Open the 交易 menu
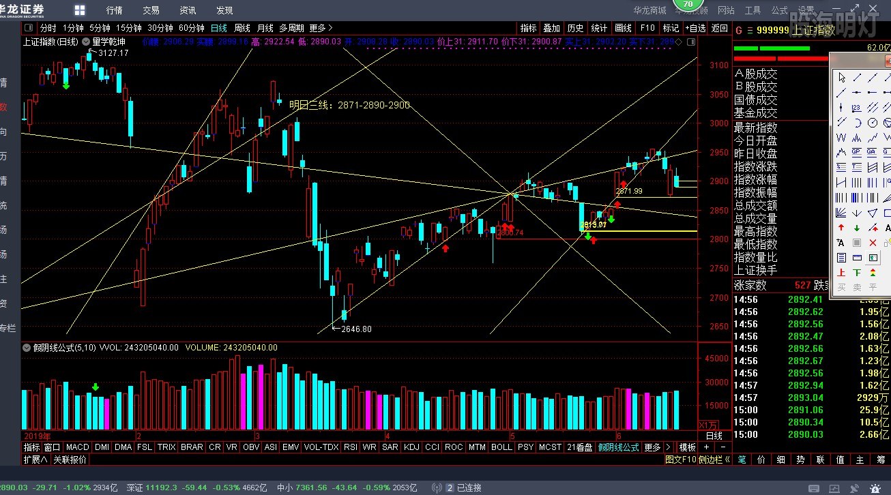 (x=151, y=10)
